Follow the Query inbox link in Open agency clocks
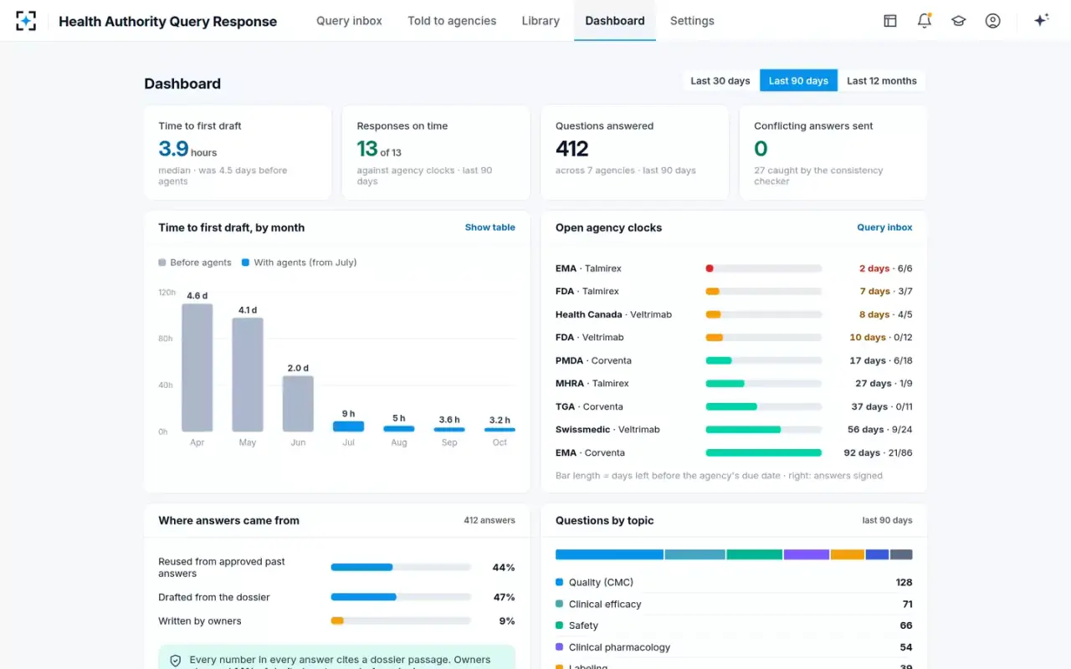This screenshot has width=1071, height=669. tap(884, 227)
